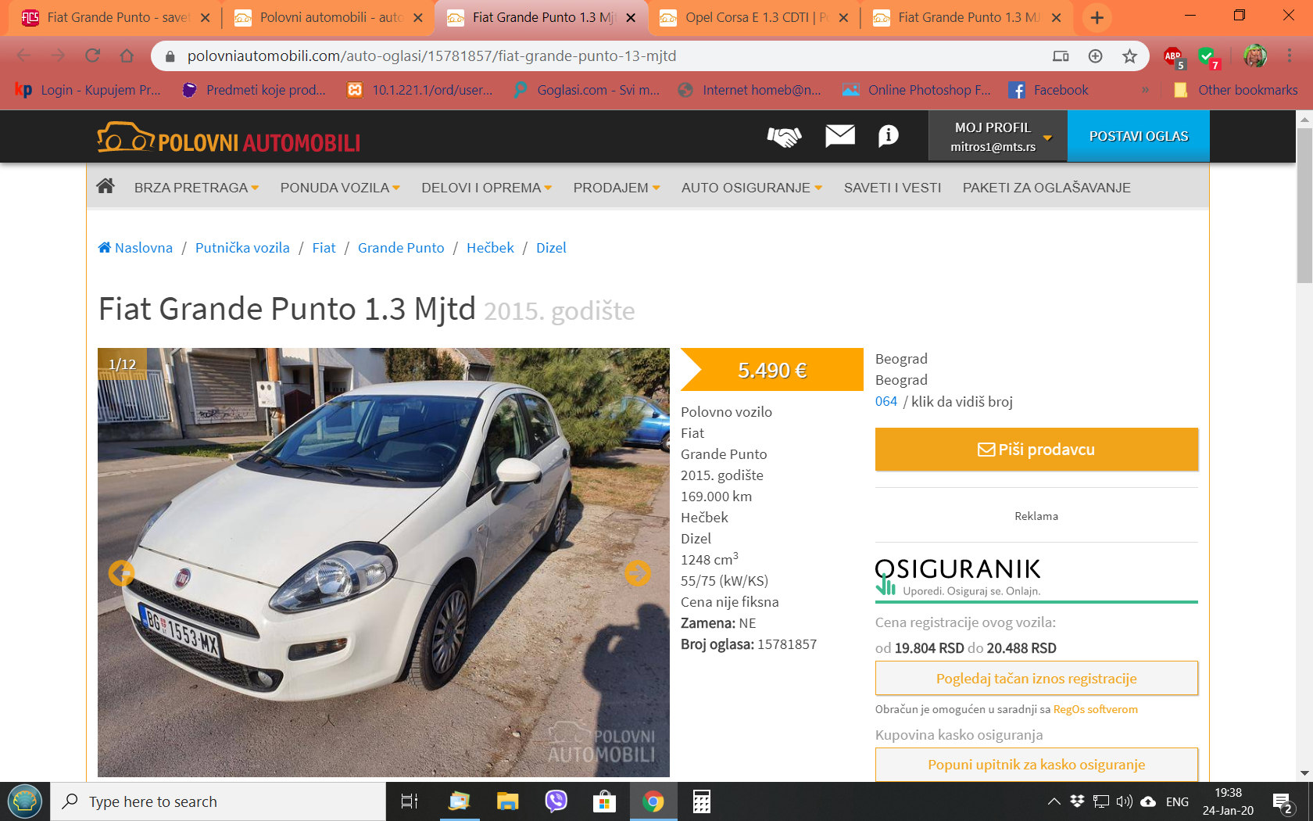Open the Online Photoshop bookmark
Image resolution: width=1313 pixels, height=821 pixels.
[x=916, y=90]
